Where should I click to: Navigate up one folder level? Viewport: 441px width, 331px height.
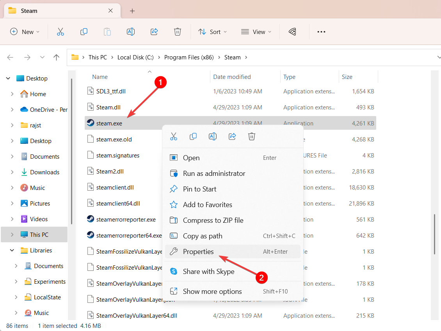click(x=57, y=57)
